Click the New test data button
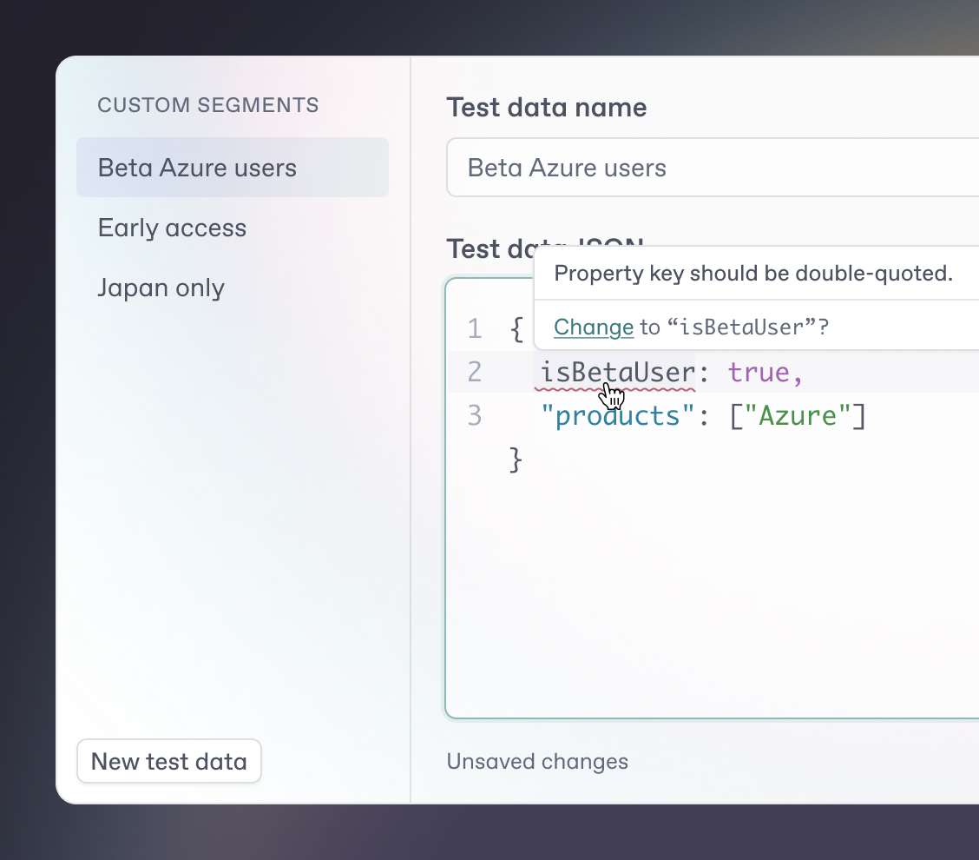Image resolution: width=979 pixels, height=860 pixels. click(x=168, y=761)
